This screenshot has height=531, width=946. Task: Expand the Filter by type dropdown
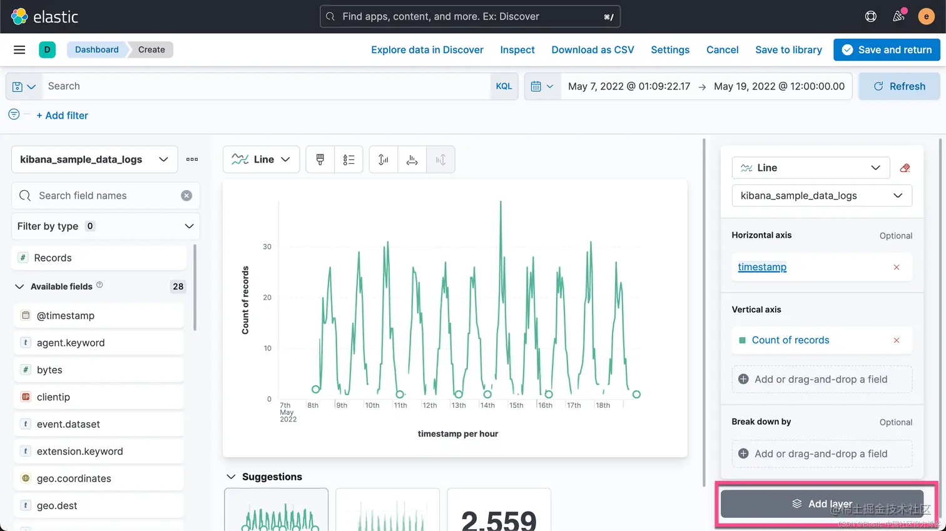coord(106,226)
